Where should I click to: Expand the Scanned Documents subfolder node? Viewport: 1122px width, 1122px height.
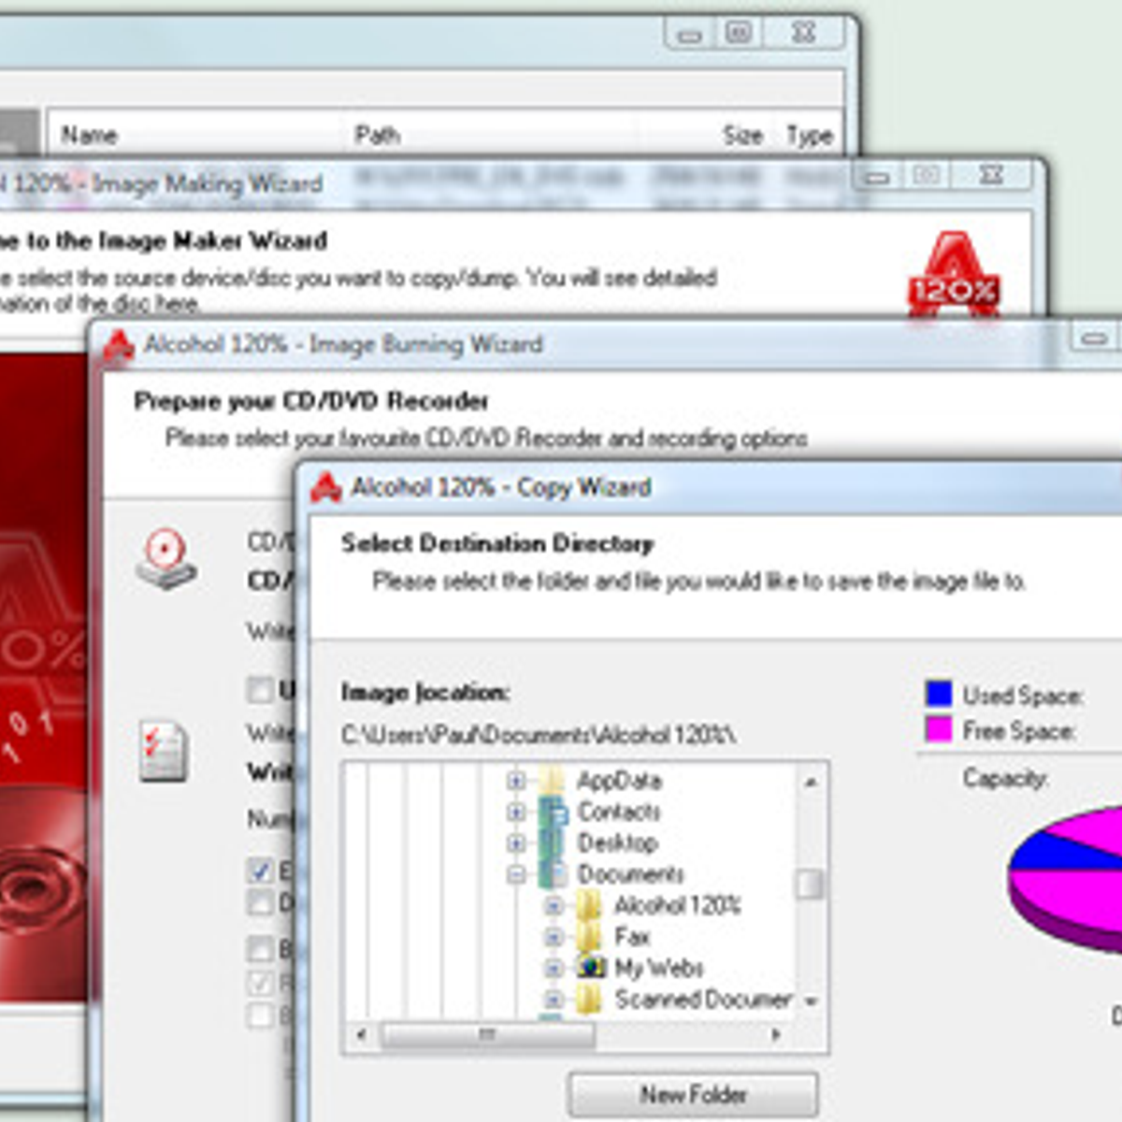click(553, 1000)
